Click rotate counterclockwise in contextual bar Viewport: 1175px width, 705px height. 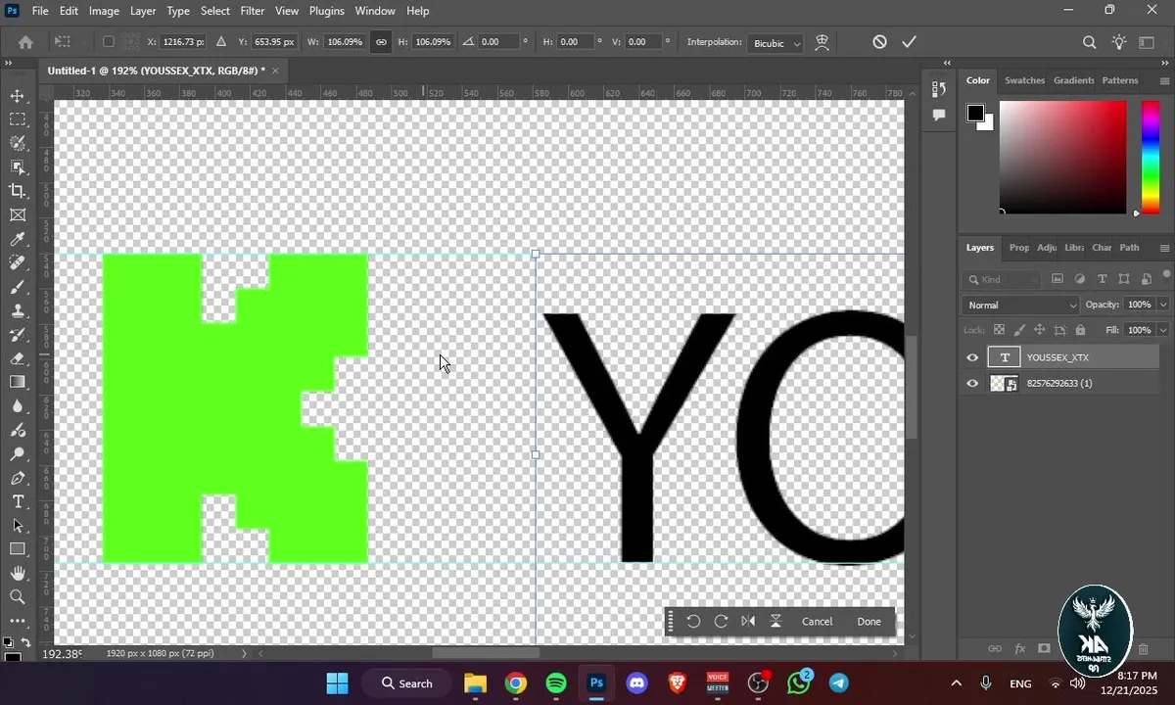[693, 621]
